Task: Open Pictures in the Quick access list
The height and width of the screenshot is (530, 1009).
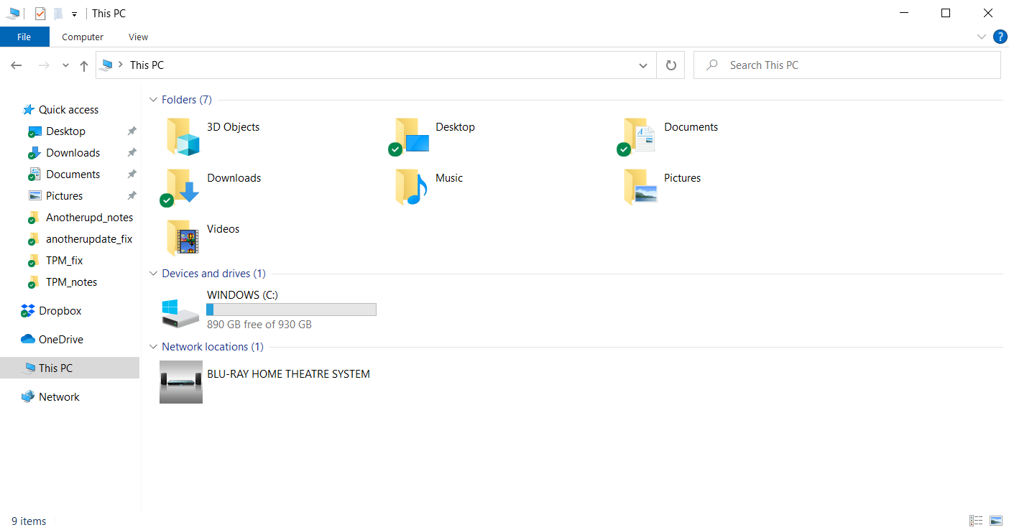Action: pos(65,196)
